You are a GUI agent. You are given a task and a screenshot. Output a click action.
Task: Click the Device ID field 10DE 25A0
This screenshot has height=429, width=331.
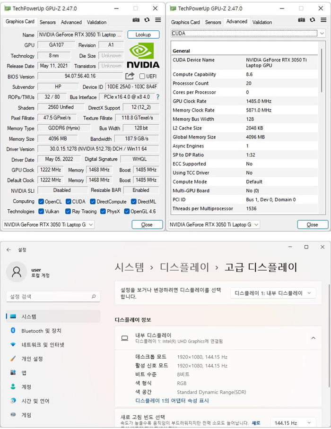click(x=132, y=87)
